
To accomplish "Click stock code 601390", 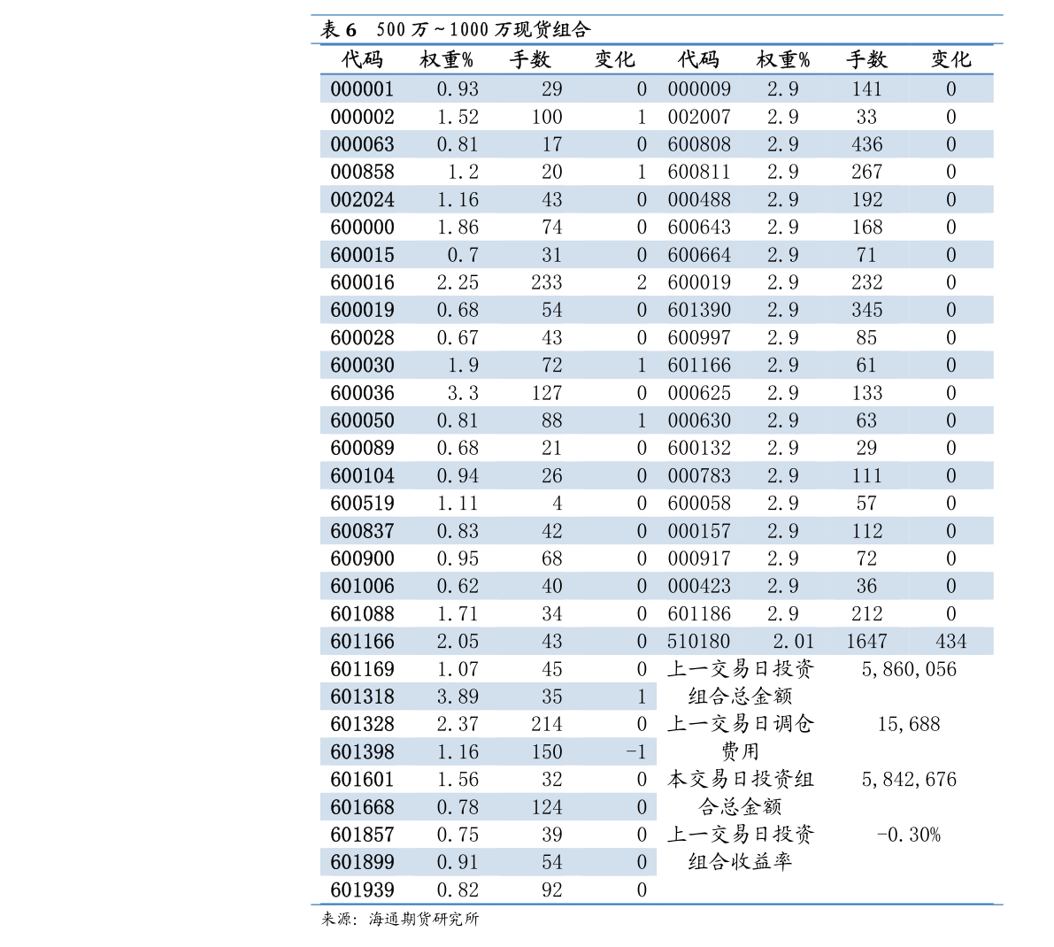I will click(699, 311).
